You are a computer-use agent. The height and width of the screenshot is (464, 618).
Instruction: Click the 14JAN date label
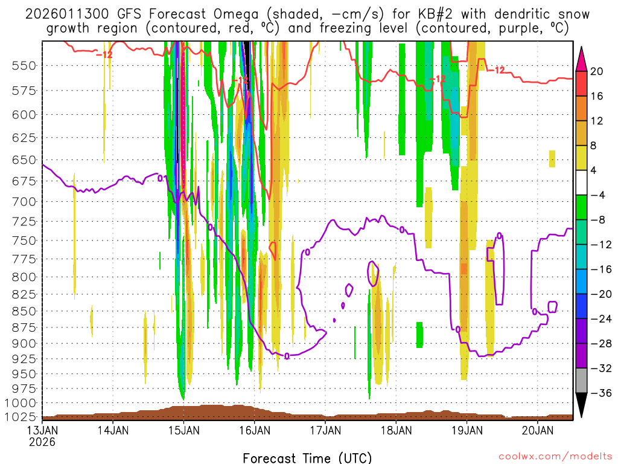click(113, 430)
